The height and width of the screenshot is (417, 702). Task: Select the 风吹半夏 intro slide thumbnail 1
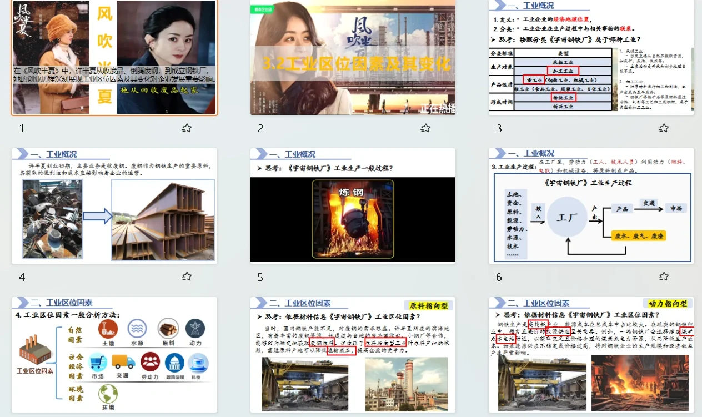[x=114, y=57]
